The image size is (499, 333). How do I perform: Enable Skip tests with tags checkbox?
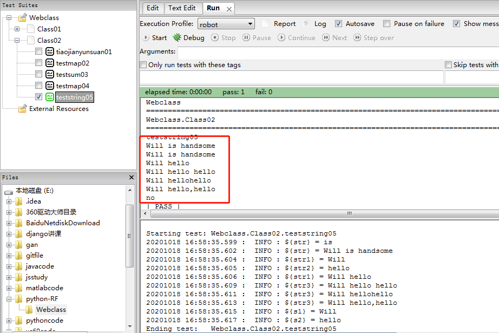coord(449,65)
